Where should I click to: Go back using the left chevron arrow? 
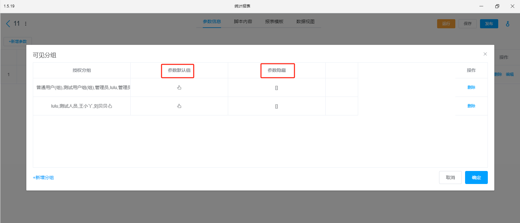8,23
